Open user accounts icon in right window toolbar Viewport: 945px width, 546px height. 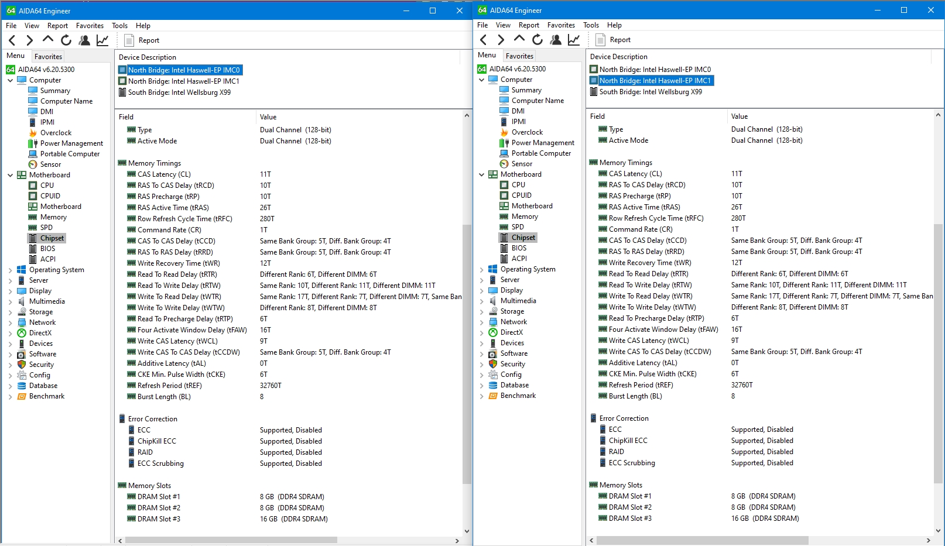pos(556,40)
